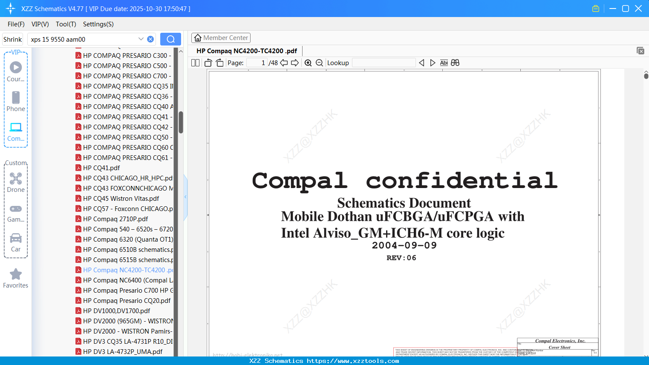Open HP COMPAQ PRESARIO C700 file
649x365 pixels.
[124, 76]
